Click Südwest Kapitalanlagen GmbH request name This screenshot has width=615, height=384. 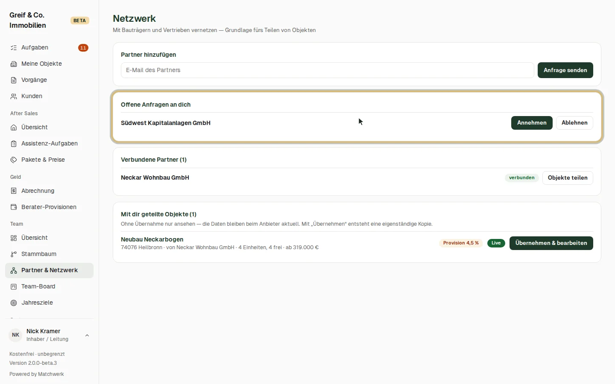tap(166, 123)
